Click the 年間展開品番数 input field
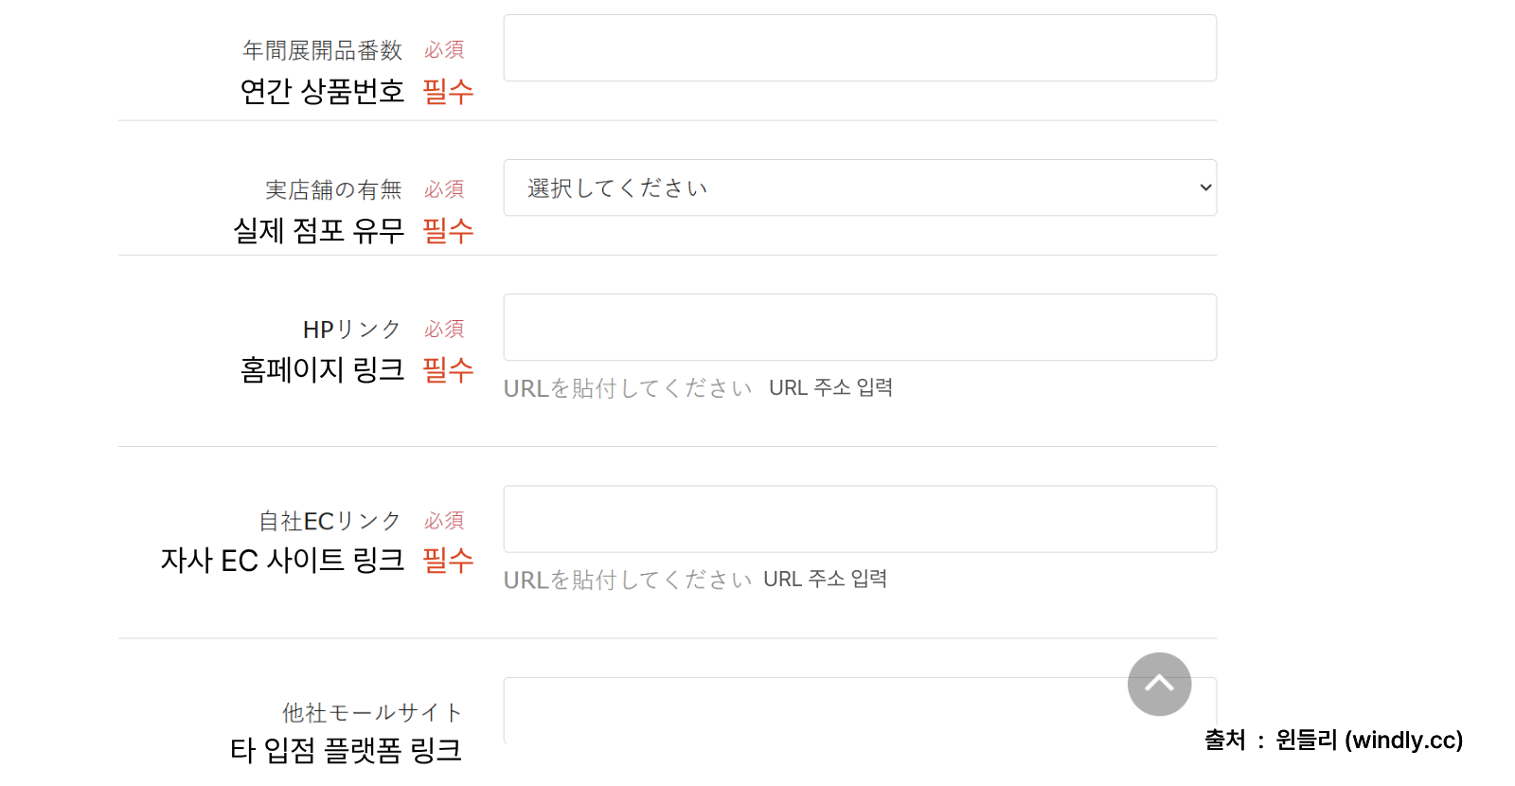1515x786 pixels. pyautogui.click(x=860, y=47)
